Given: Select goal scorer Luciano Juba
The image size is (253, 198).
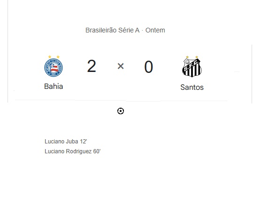Looking at the screenshot, I should pos(61,142).
